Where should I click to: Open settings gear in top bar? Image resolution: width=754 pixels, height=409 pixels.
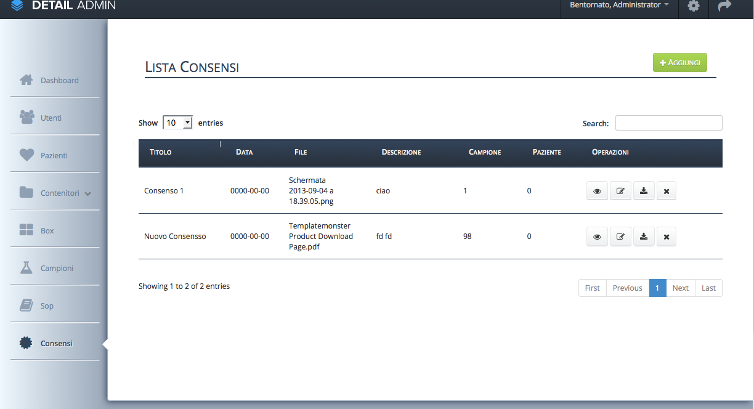pyautogui.click(x=694, y=6)
